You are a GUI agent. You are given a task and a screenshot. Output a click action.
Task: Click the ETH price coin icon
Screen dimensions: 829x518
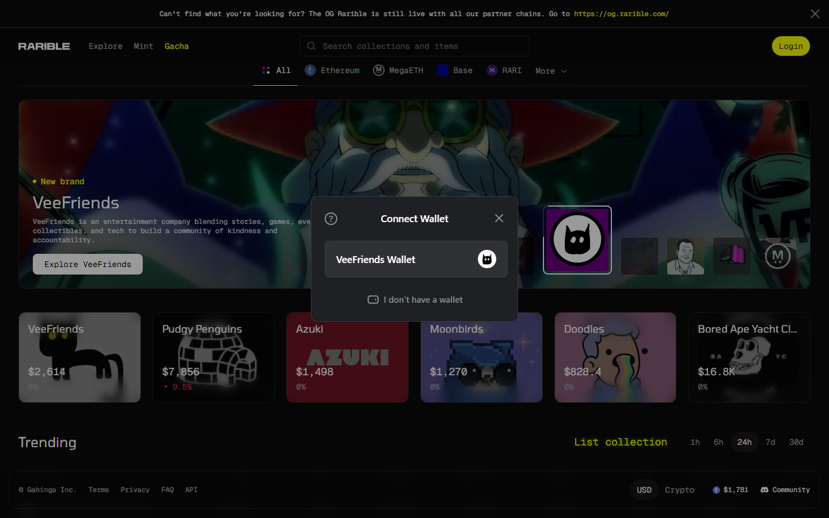tap(716, 490)
